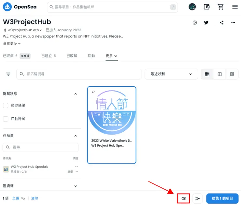Focus the 作品集 搜尋 field
Image resolution: width=241 pixels, height=205 pixels.
pyautogui.click(x=41, y=148)
